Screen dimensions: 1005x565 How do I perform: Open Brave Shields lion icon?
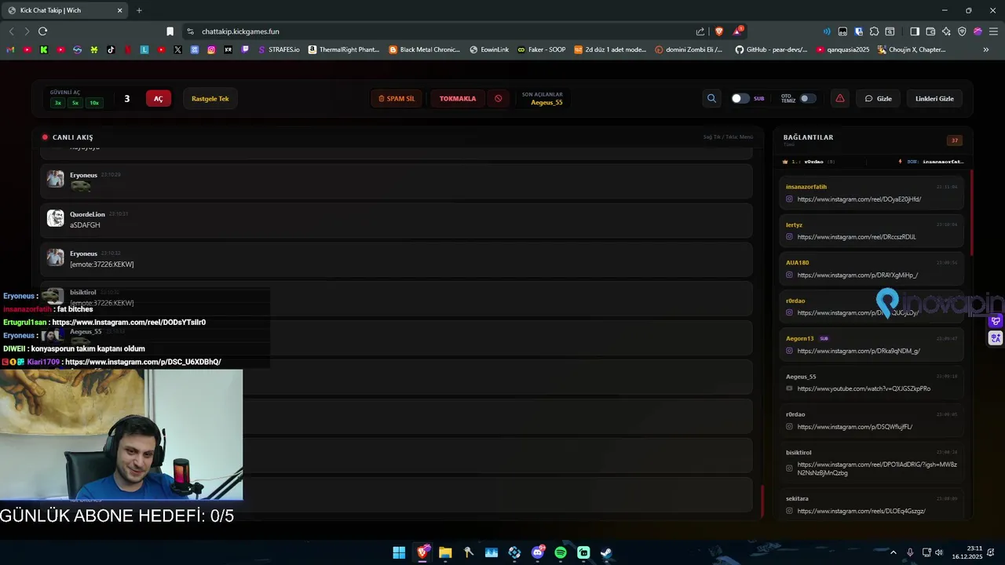[x=718, y=31]
